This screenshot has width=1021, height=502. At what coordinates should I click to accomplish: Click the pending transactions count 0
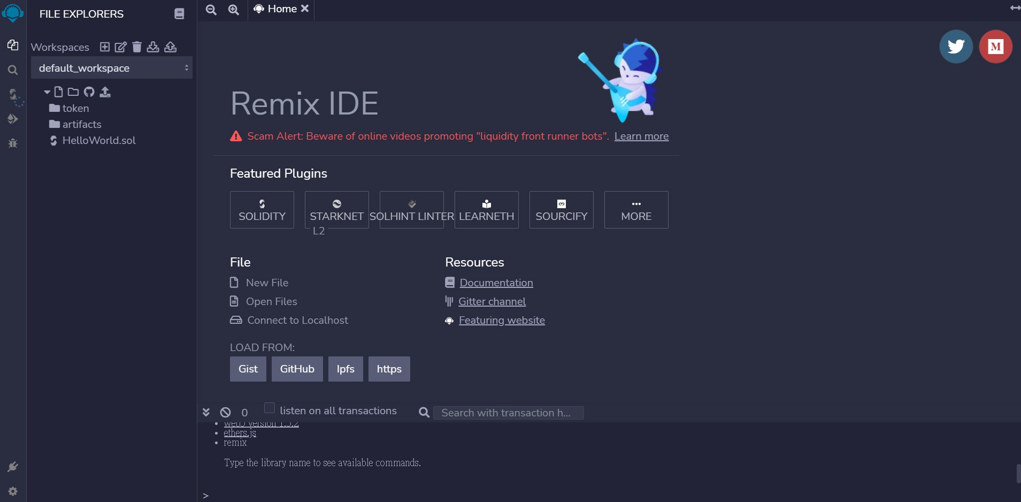[x=244, y=413]
